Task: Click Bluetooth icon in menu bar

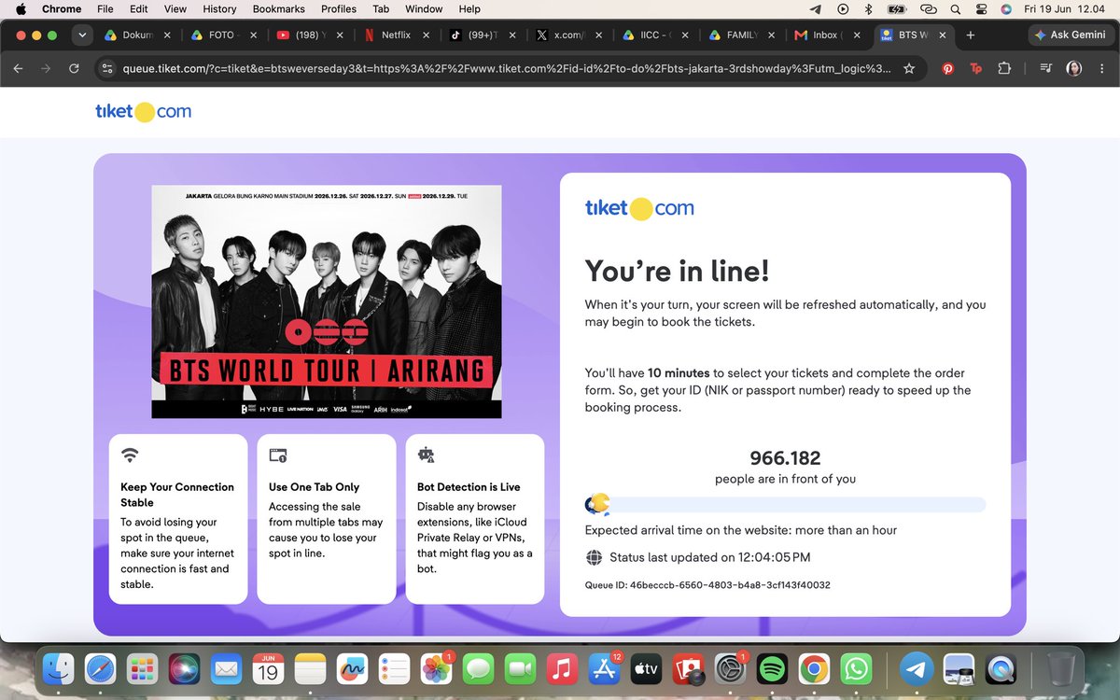Action: coord(867,9)
